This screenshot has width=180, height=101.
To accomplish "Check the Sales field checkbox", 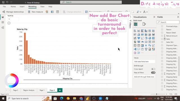I will 162,39.
